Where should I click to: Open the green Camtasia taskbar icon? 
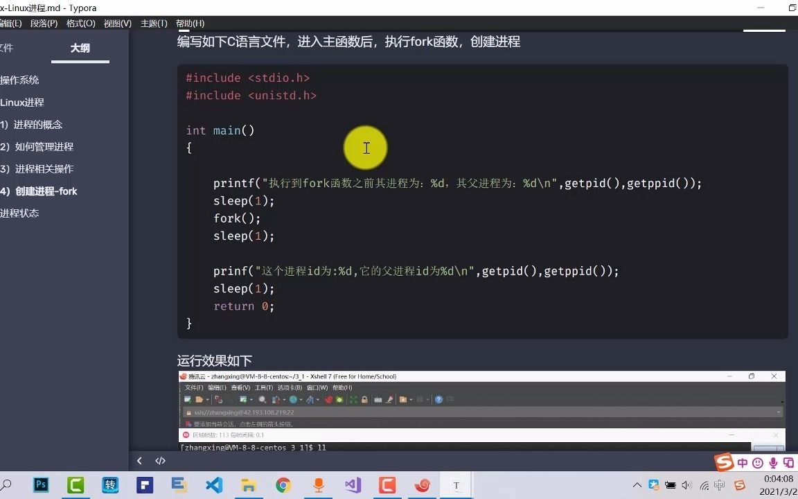point(76,484)
